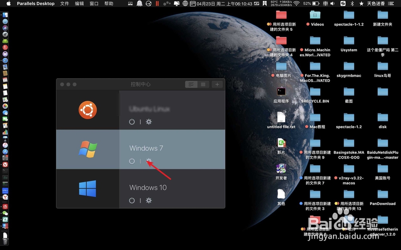Open Calendar in the Dock
The image size is (401, 250).
pos(5,80)
